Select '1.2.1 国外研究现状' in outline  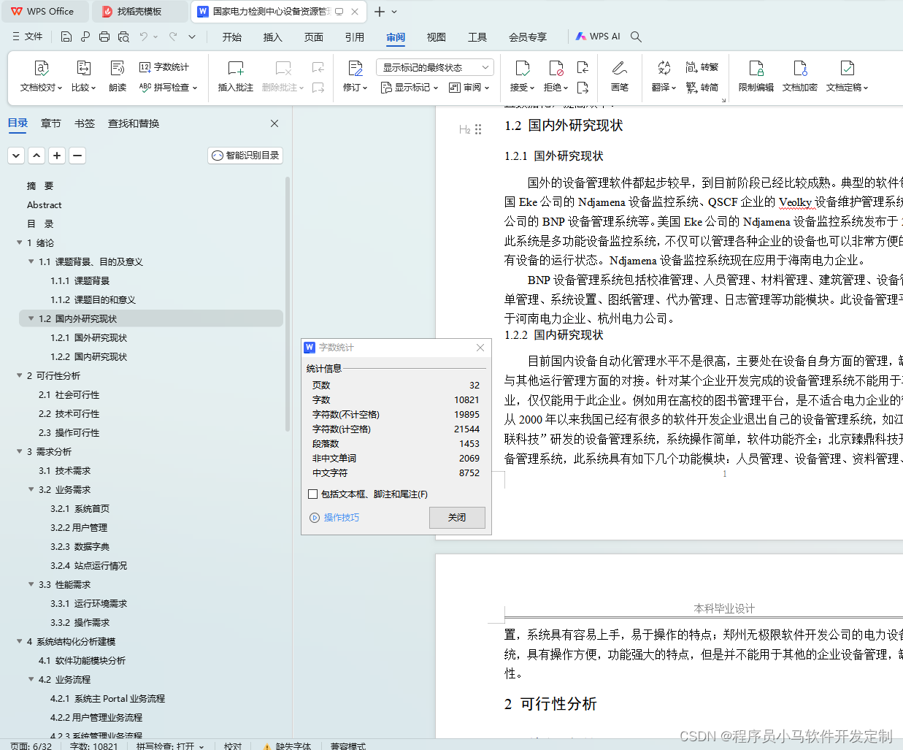89,337
